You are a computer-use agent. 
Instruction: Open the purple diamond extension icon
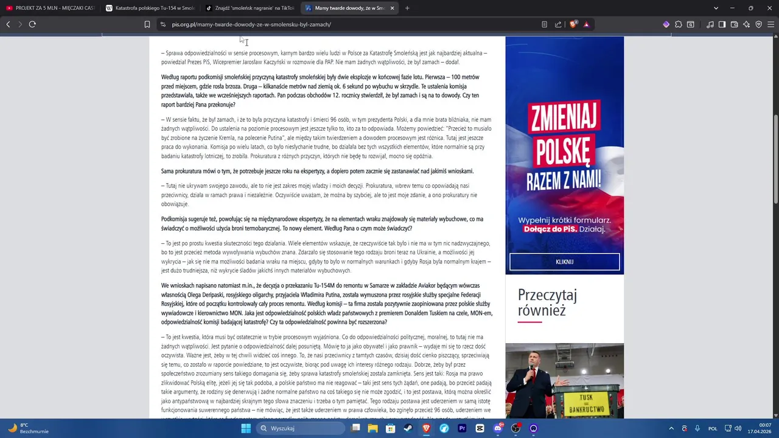tap(666, 24)
